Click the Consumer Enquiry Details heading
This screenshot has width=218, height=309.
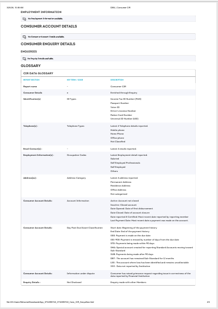pos(48,44)
